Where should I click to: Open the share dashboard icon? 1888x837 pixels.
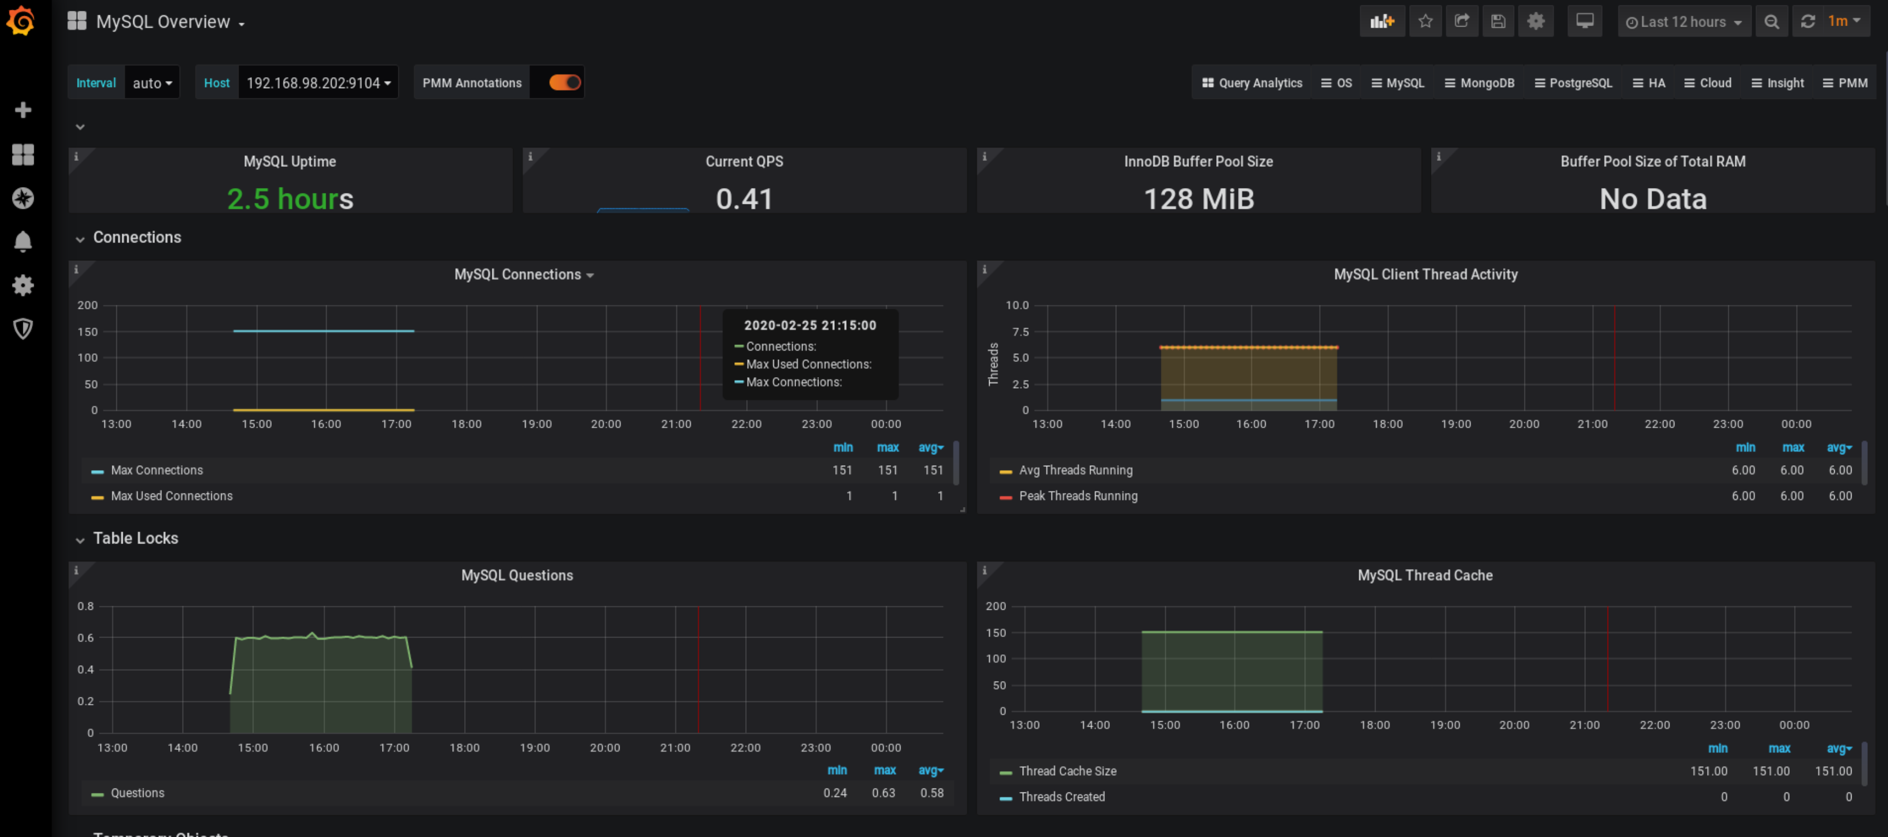(x=1461, y=21)
